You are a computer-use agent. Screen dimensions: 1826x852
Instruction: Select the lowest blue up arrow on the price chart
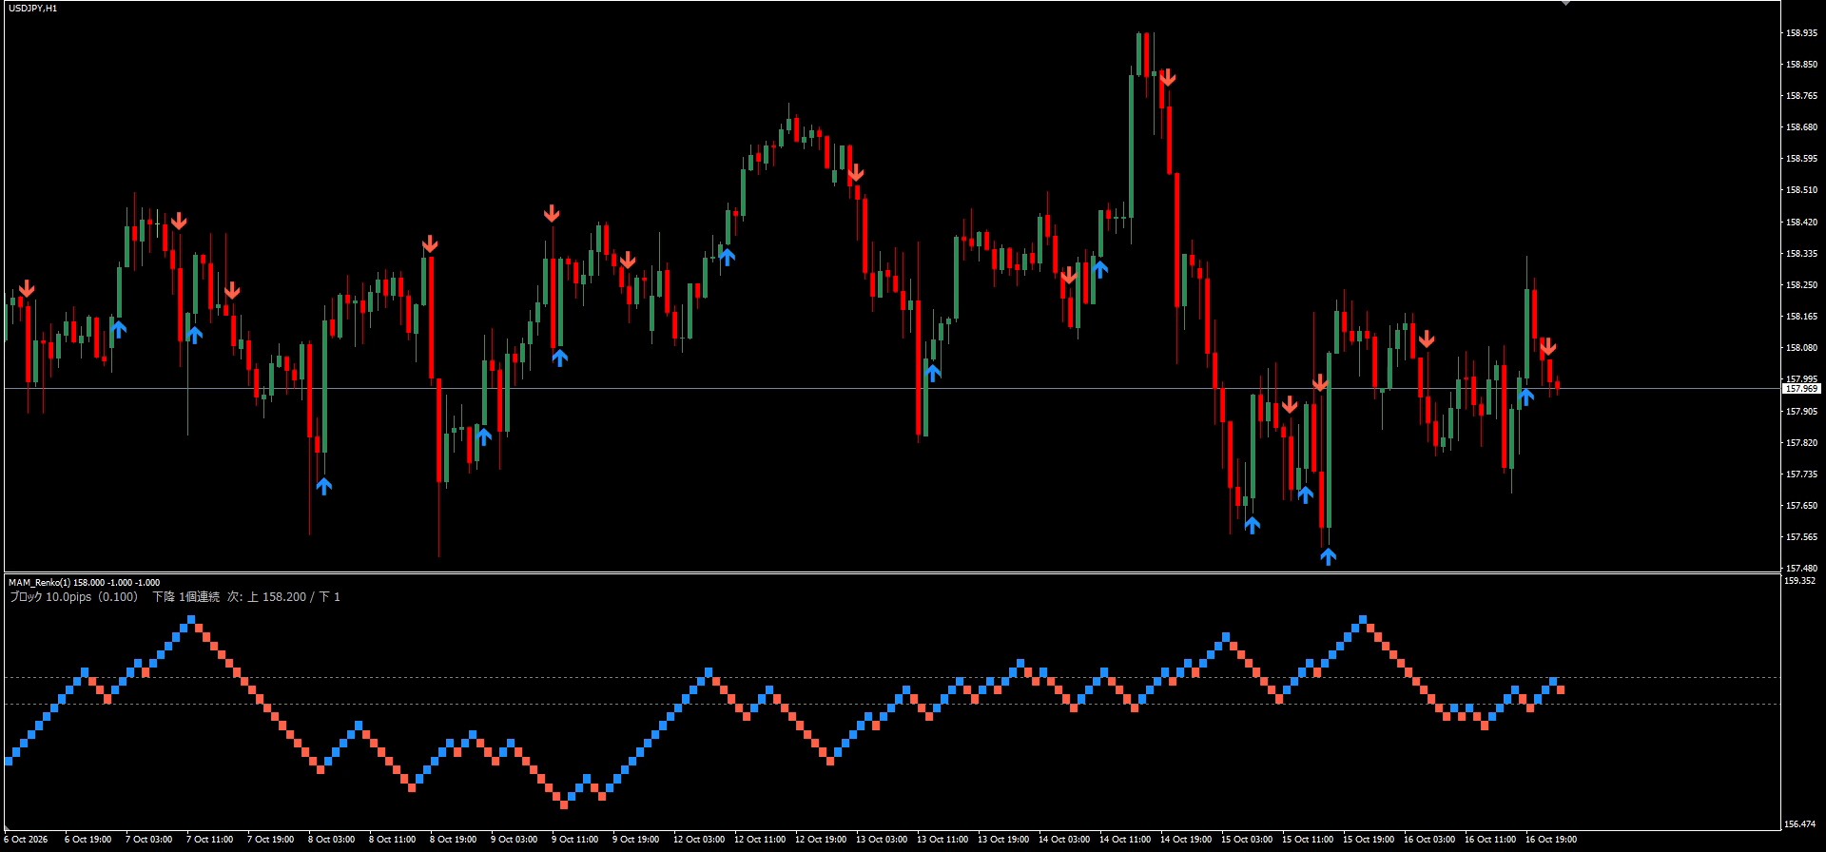click(x=1328, y=556)
